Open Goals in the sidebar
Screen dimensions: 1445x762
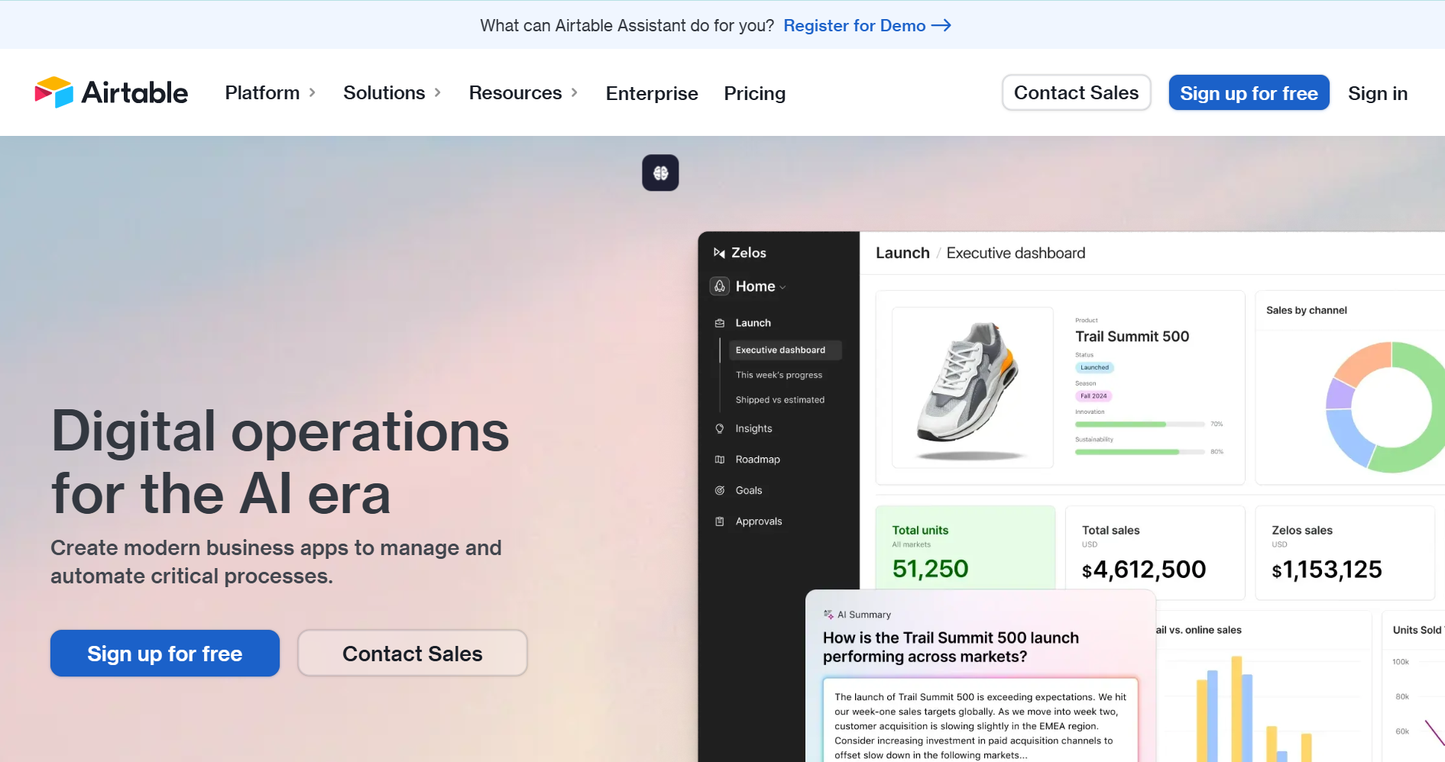[749, 490]
